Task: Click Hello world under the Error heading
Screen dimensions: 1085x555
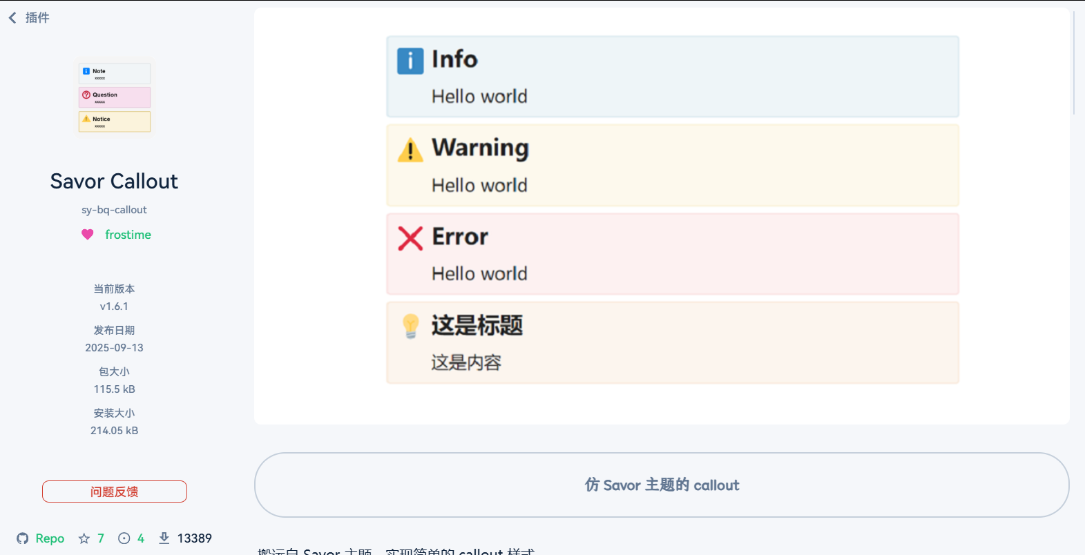Action: [479, 274]
